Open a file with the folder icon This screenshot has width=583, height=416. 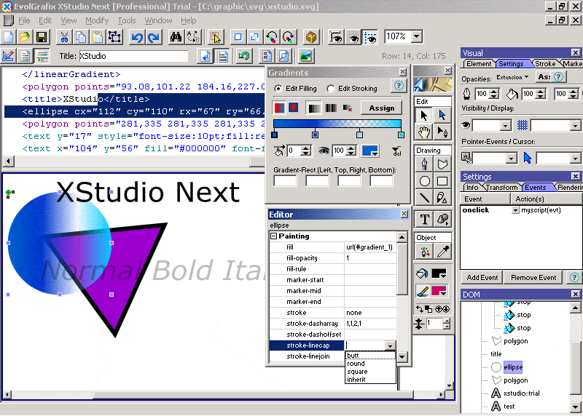(x=25, y=37)
